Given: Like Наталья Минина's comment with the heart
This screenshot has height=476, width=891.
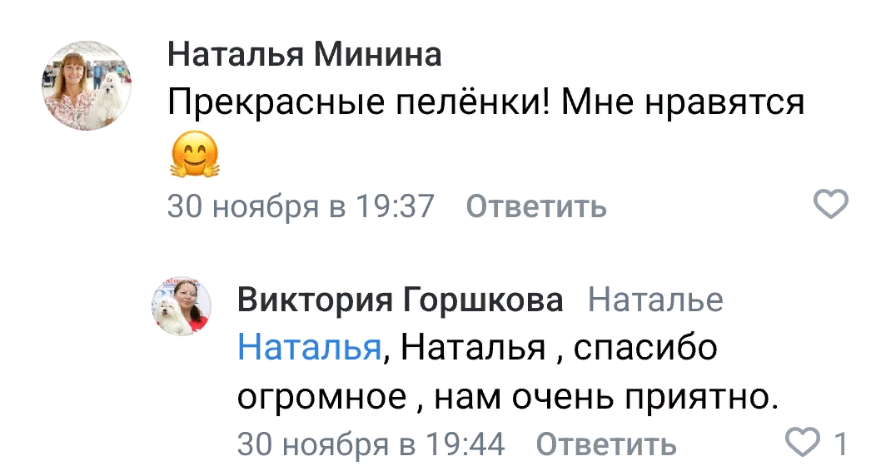Looking at the screenshot, I should 829,203.
